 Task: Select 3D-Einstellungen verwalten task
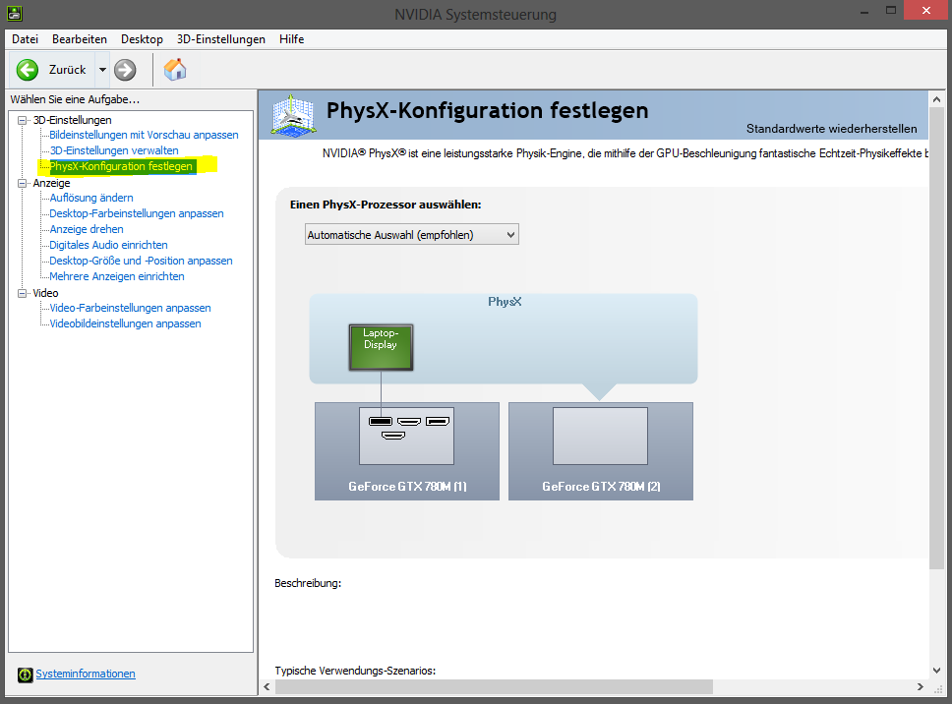coord(114,150)
